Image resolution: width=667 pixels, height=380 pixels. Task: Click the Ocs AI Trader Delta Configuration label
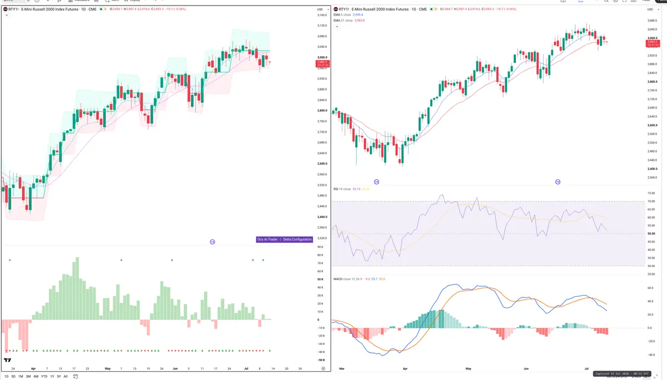(285, 239)
